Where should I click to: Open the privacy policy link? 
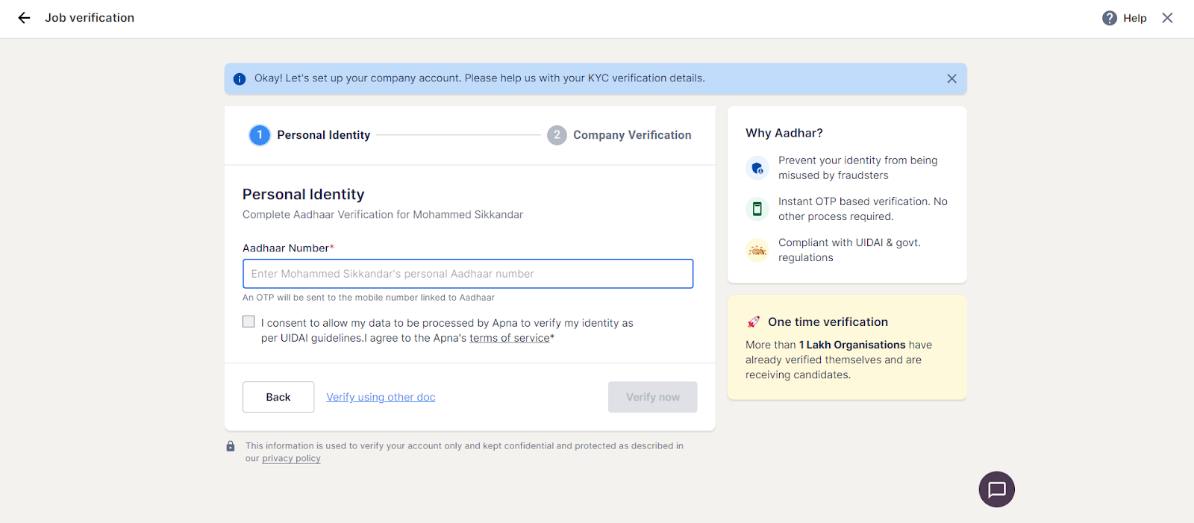click(x=291, y=459)
